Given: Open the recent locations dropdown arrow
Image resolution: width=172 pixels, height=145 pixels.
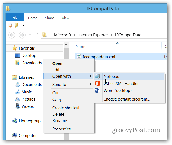Looking at the screenshot, I should [30, 35].
